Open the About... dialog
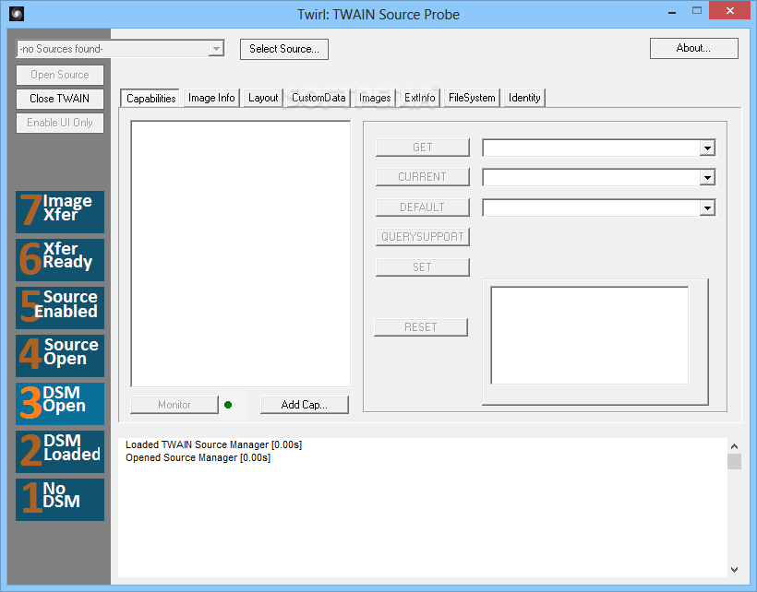Image resolution: width=757 pixels, height=592 pixels. [x=693, y=48]
